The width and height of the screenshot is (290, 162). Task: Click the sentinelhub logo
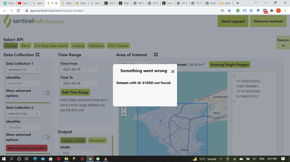click(34, 21)
